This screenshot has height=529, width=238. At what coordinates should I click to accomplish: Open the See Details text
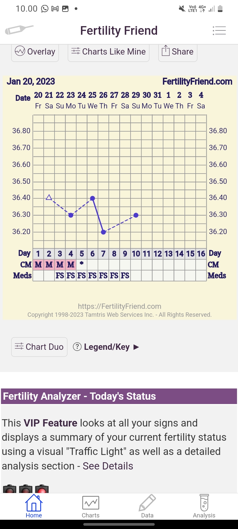click(x=108, y=466)
